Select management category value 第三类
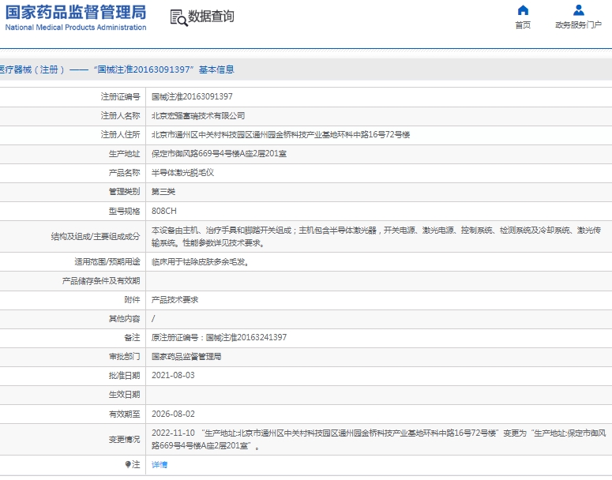612x480 pixels. [163, 192]
